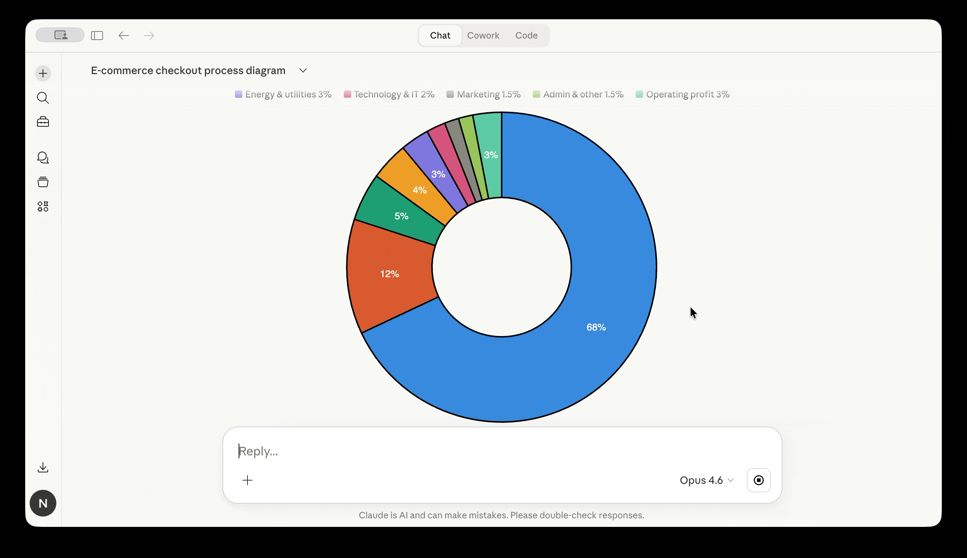Toggle Operating profit legend item

point(683,94)
